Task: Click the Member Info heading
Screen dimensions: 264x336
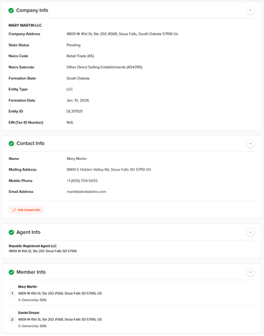Action: [x=31, y=272]
